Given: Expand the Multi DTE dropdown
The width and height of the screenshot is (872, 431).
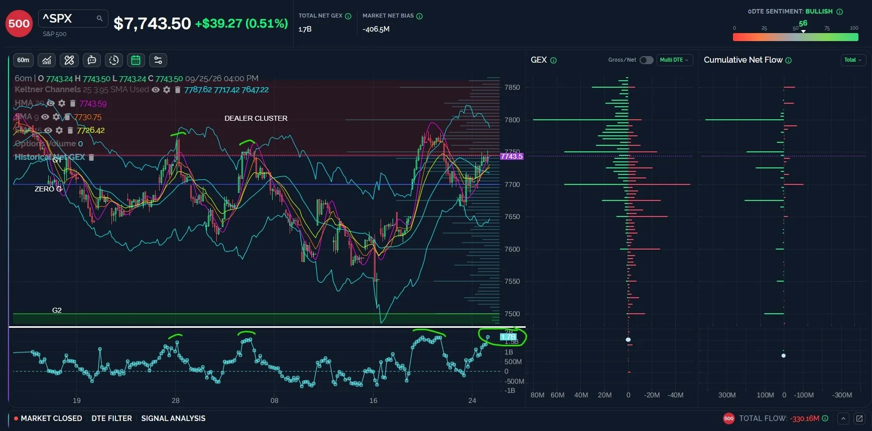Looking at the screenshot, I should pos(674,60).
